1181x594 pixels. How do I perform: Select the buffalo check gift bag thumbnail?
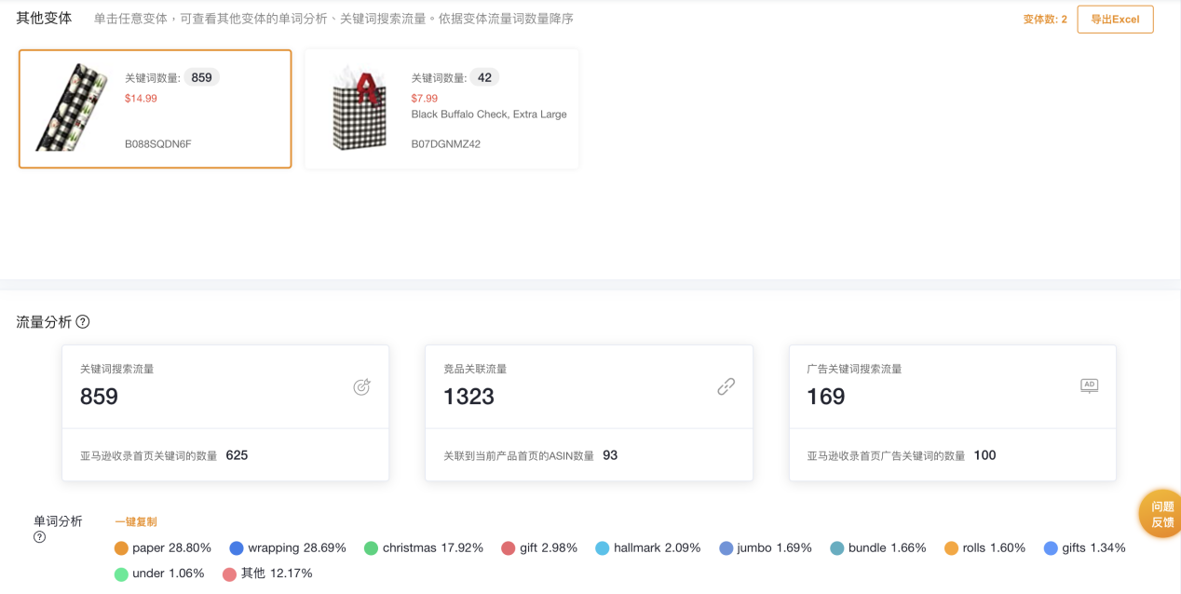point(359,108)
